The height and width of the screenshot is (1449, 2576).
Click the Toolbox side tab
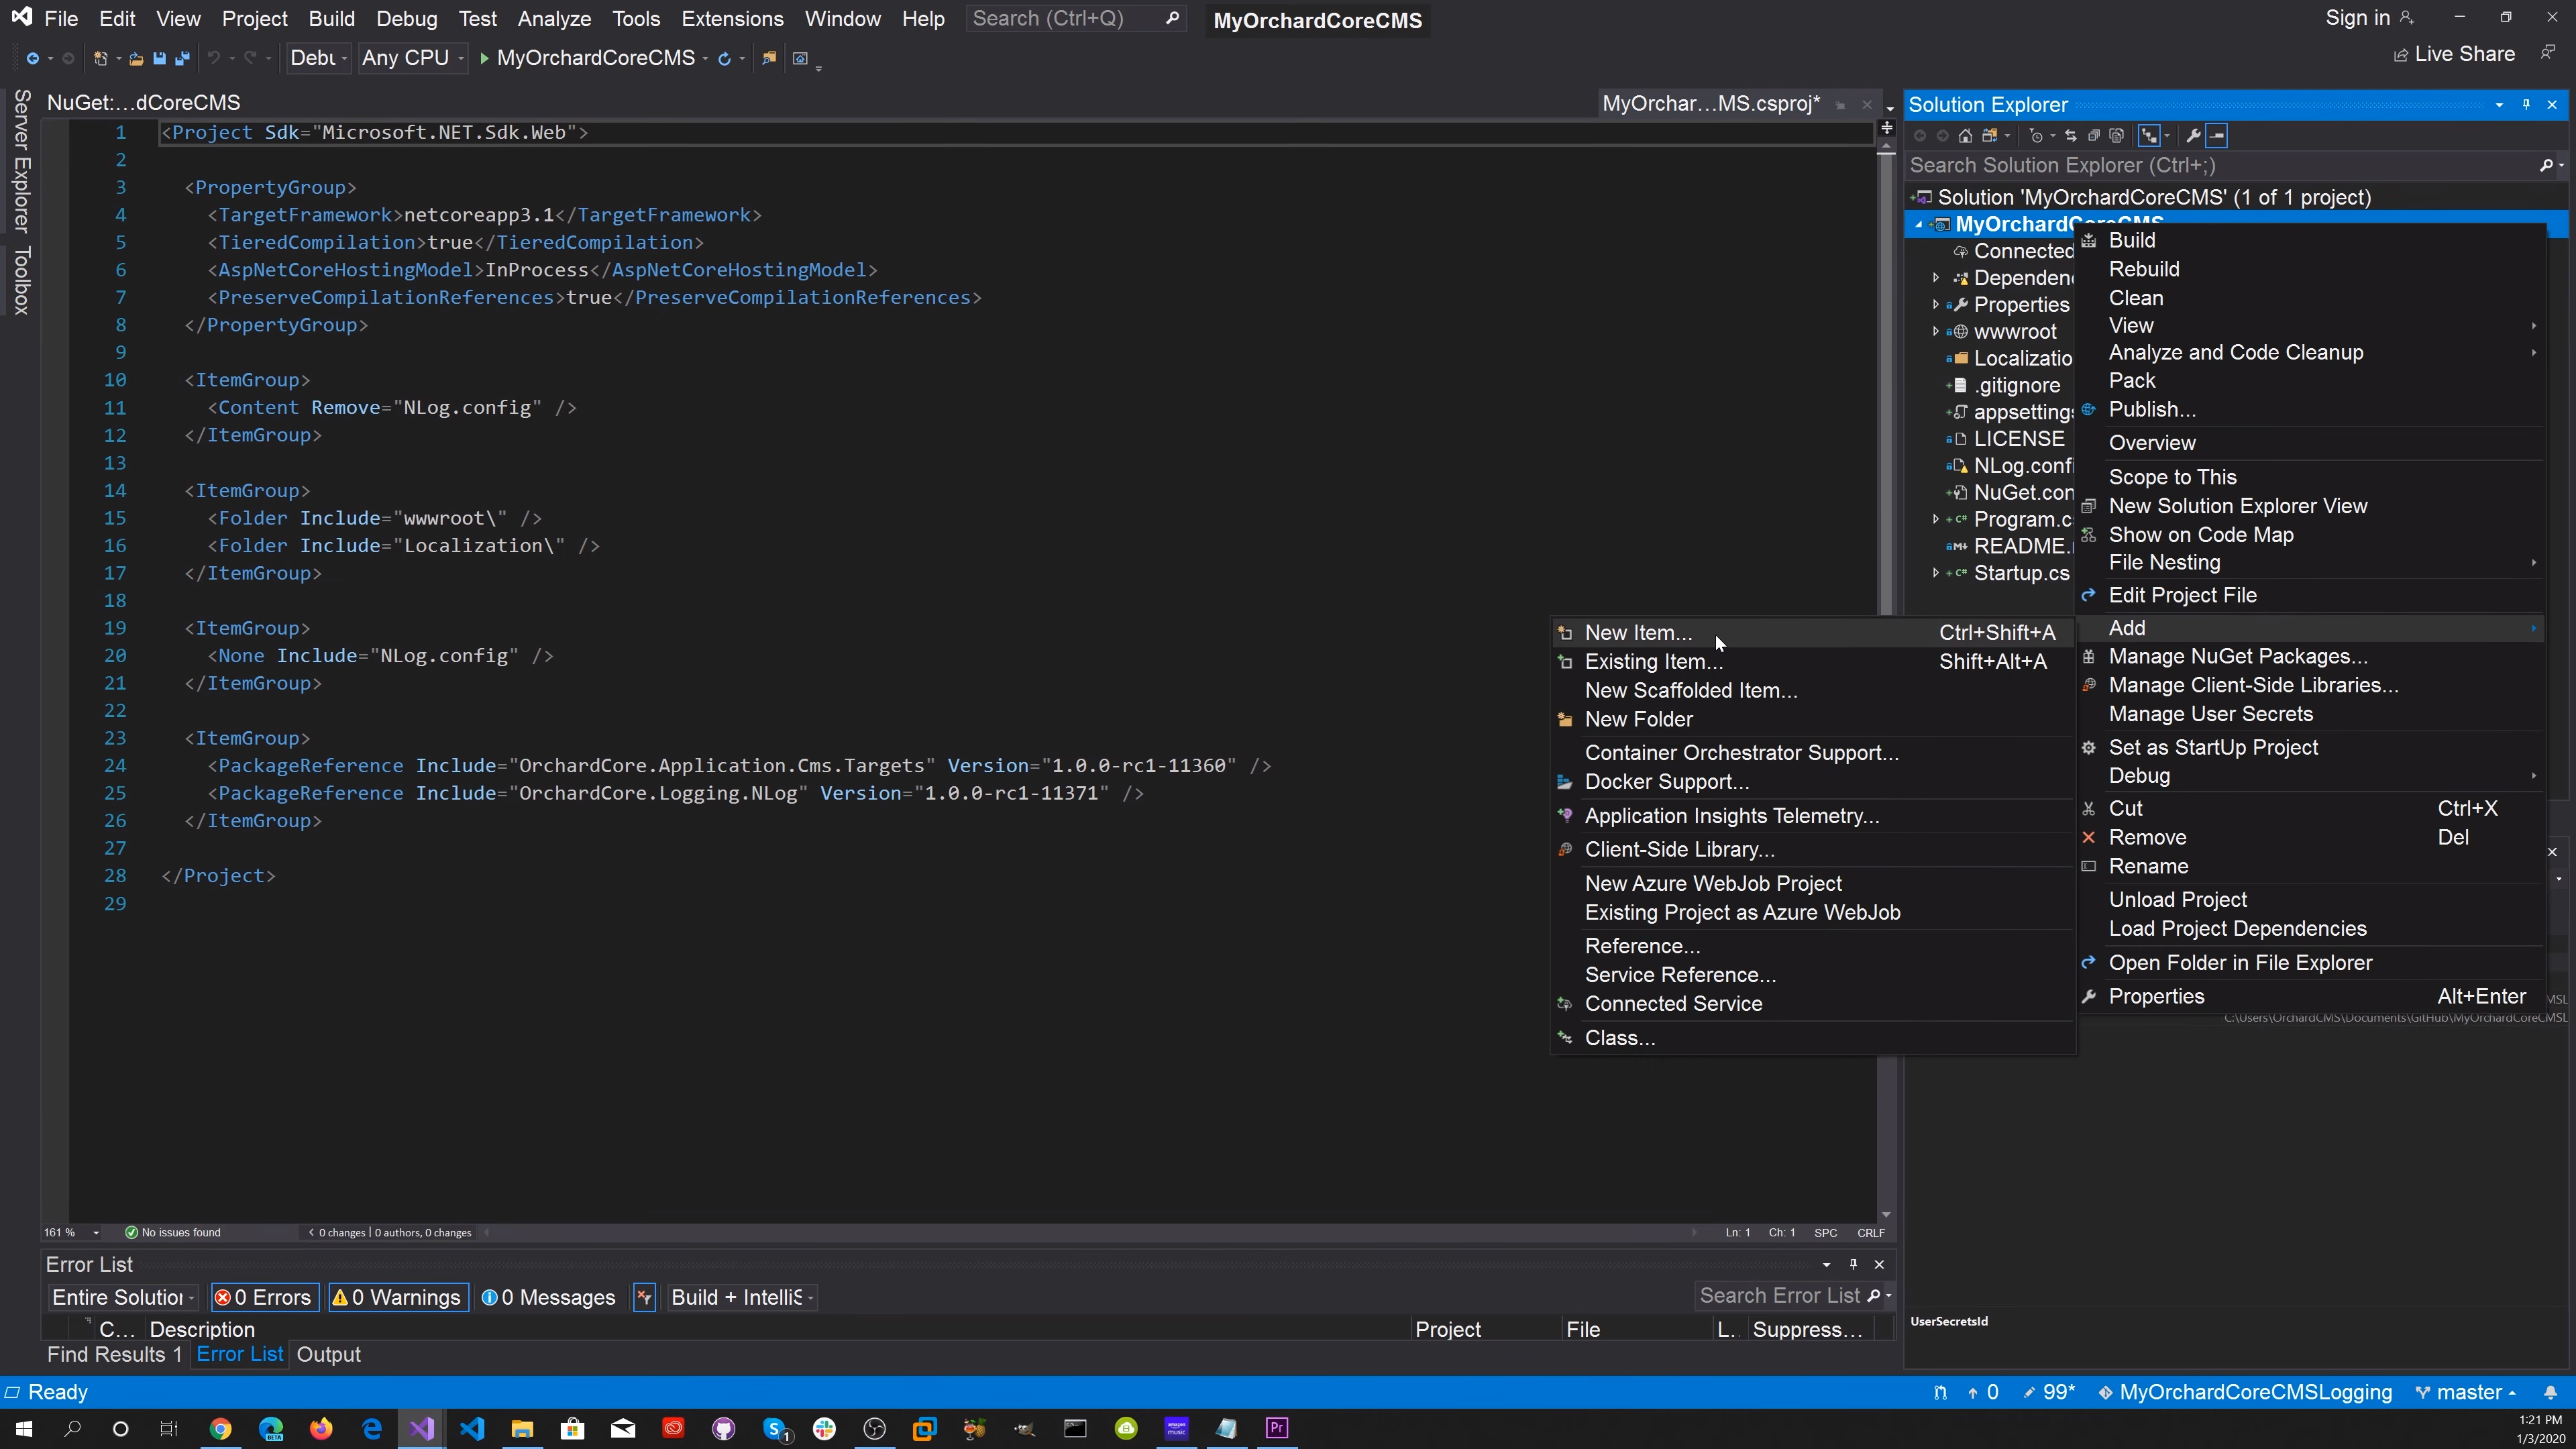21,281
